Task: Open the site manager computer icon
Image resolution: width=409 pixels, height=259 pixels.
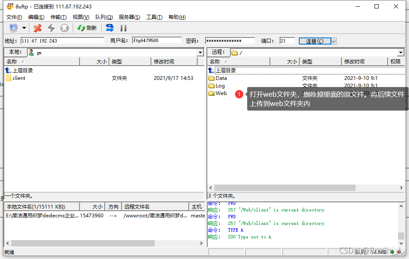Action: 13,28
